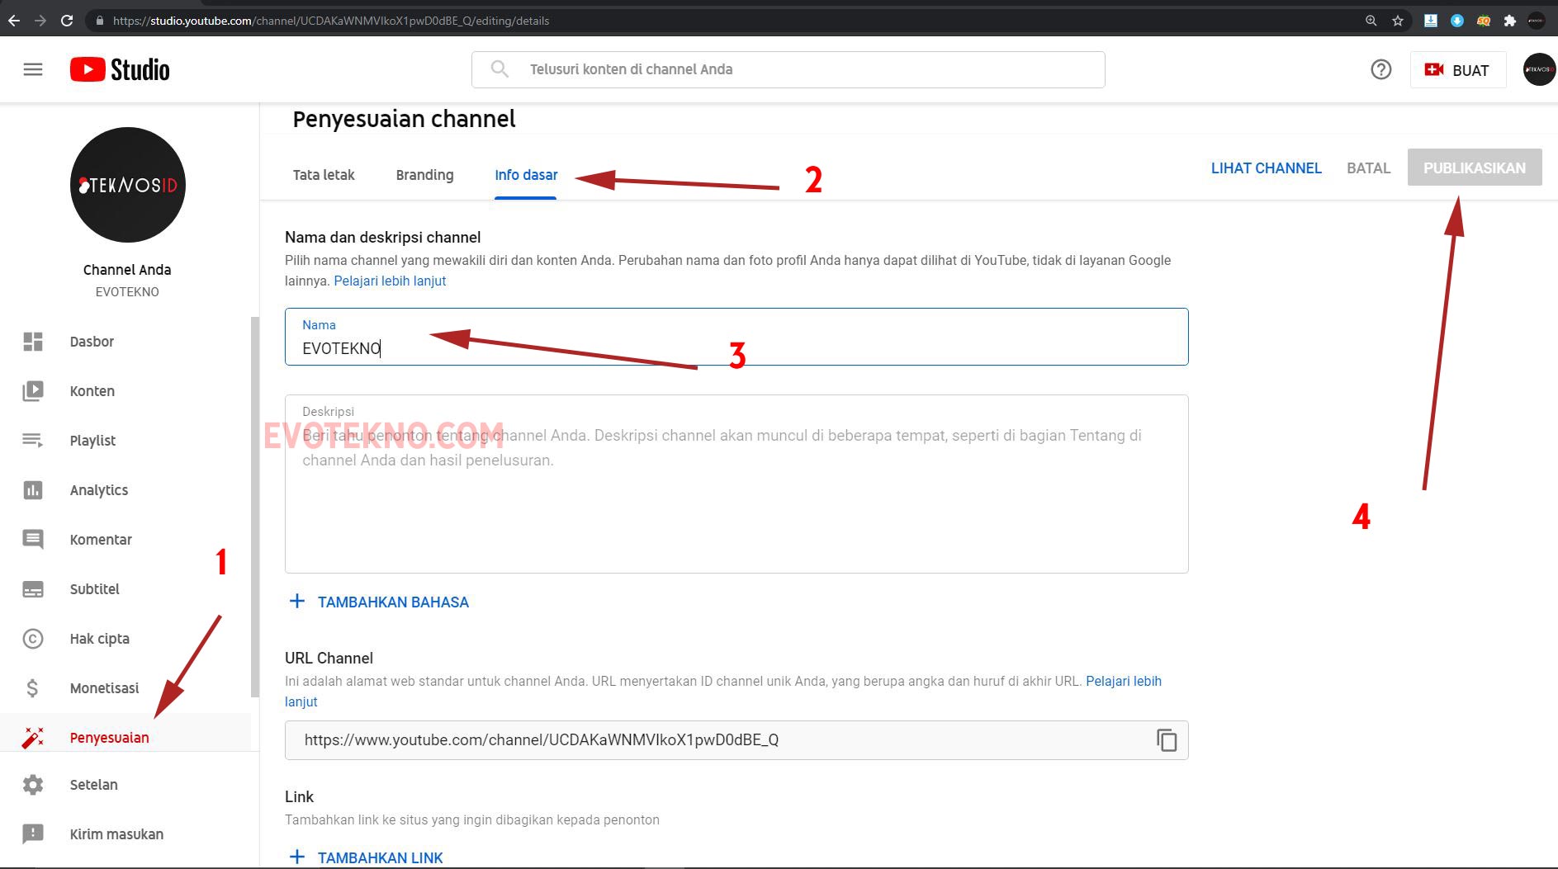Open Konten content icon in sidebar
The width and height of the screenshot is (1558, 869).
(x=33, y=391)
